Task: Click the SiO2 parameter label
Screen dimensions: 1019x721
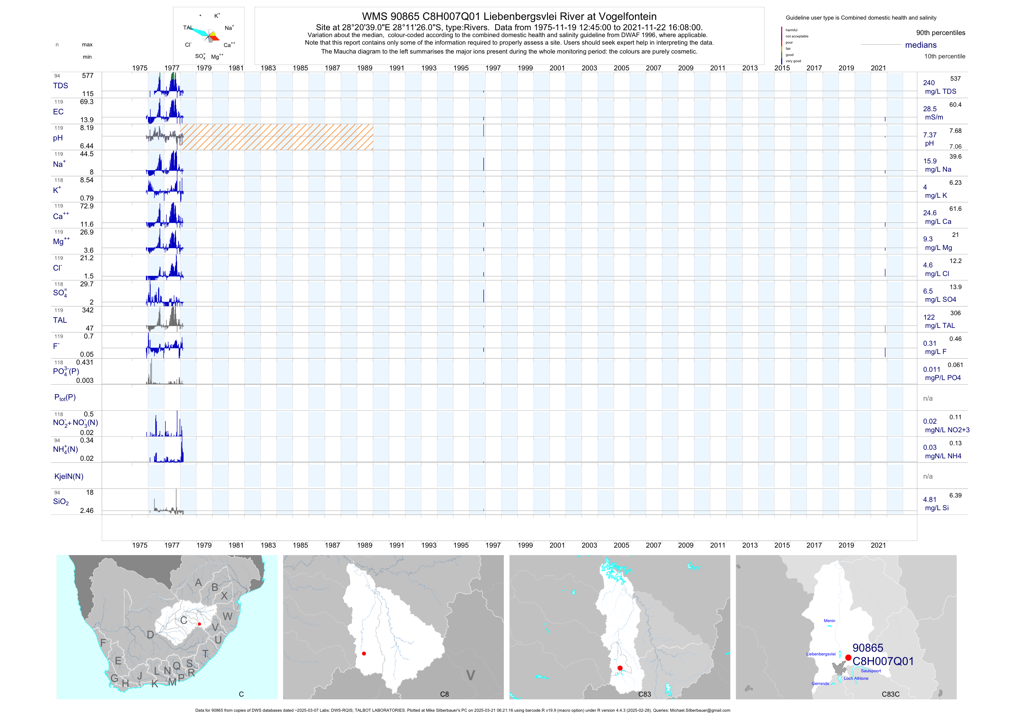Action: [x=61, y=502]
